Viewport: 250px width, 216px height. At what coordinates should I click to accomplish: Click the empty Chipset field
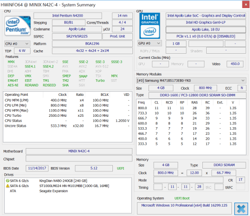coord(79,159)
